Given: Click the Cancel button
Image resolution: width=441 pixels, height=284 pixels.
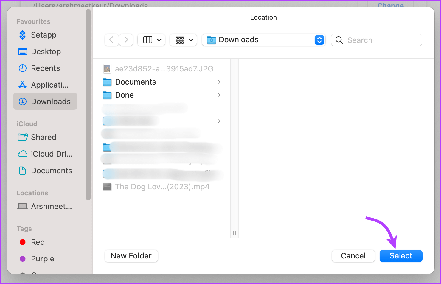Looking at the screenshot, I should pyautogui.click(x=353, y=256).
